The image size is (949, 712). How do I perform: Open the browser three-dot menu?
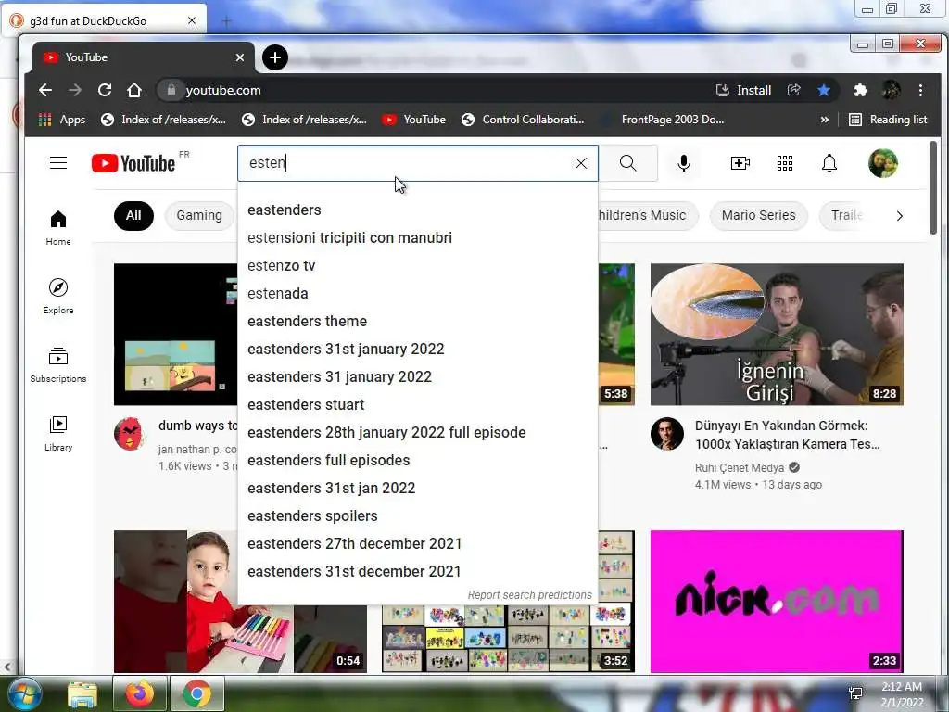tap(920, 90)
